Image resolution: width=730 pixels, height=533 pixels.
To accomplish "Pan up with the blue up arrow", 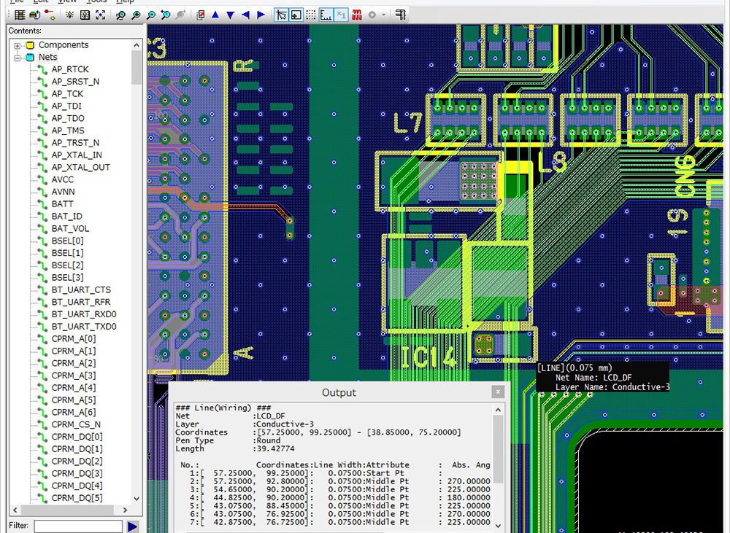I will 215,15.
